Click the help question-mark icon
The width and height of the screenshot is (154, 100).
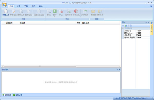pos(151,6)
